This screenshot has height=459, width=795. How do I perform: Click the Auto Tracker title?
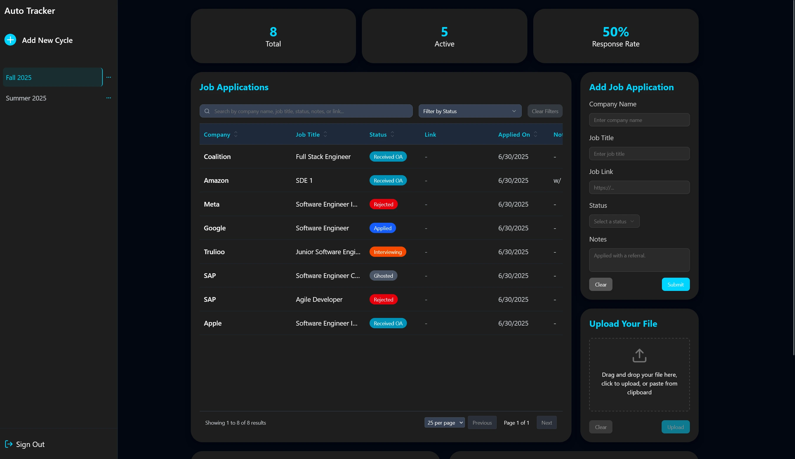point(30,11)
